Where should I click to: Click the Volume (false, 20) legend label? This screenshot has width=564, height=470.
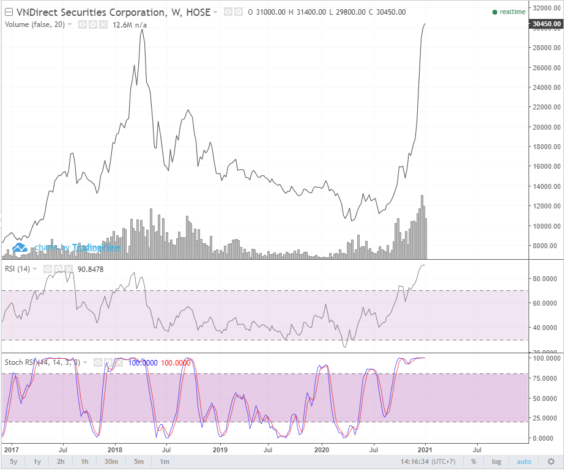(x=35, y=24)
